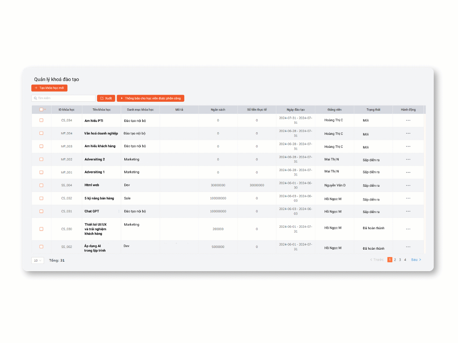Click ellipsis for SS_002 course row

[408, 247]
